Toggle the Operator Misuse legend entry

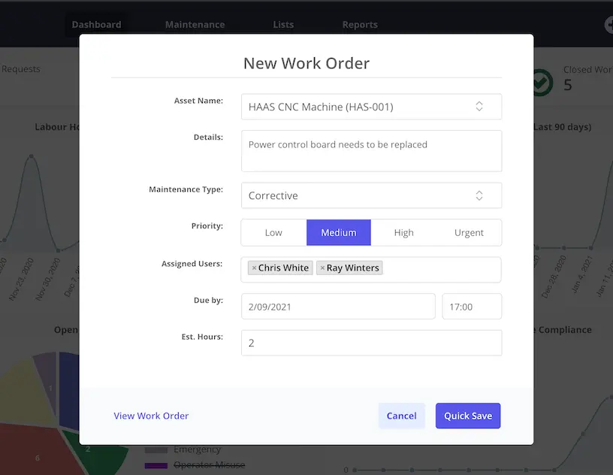coord(209,464)
